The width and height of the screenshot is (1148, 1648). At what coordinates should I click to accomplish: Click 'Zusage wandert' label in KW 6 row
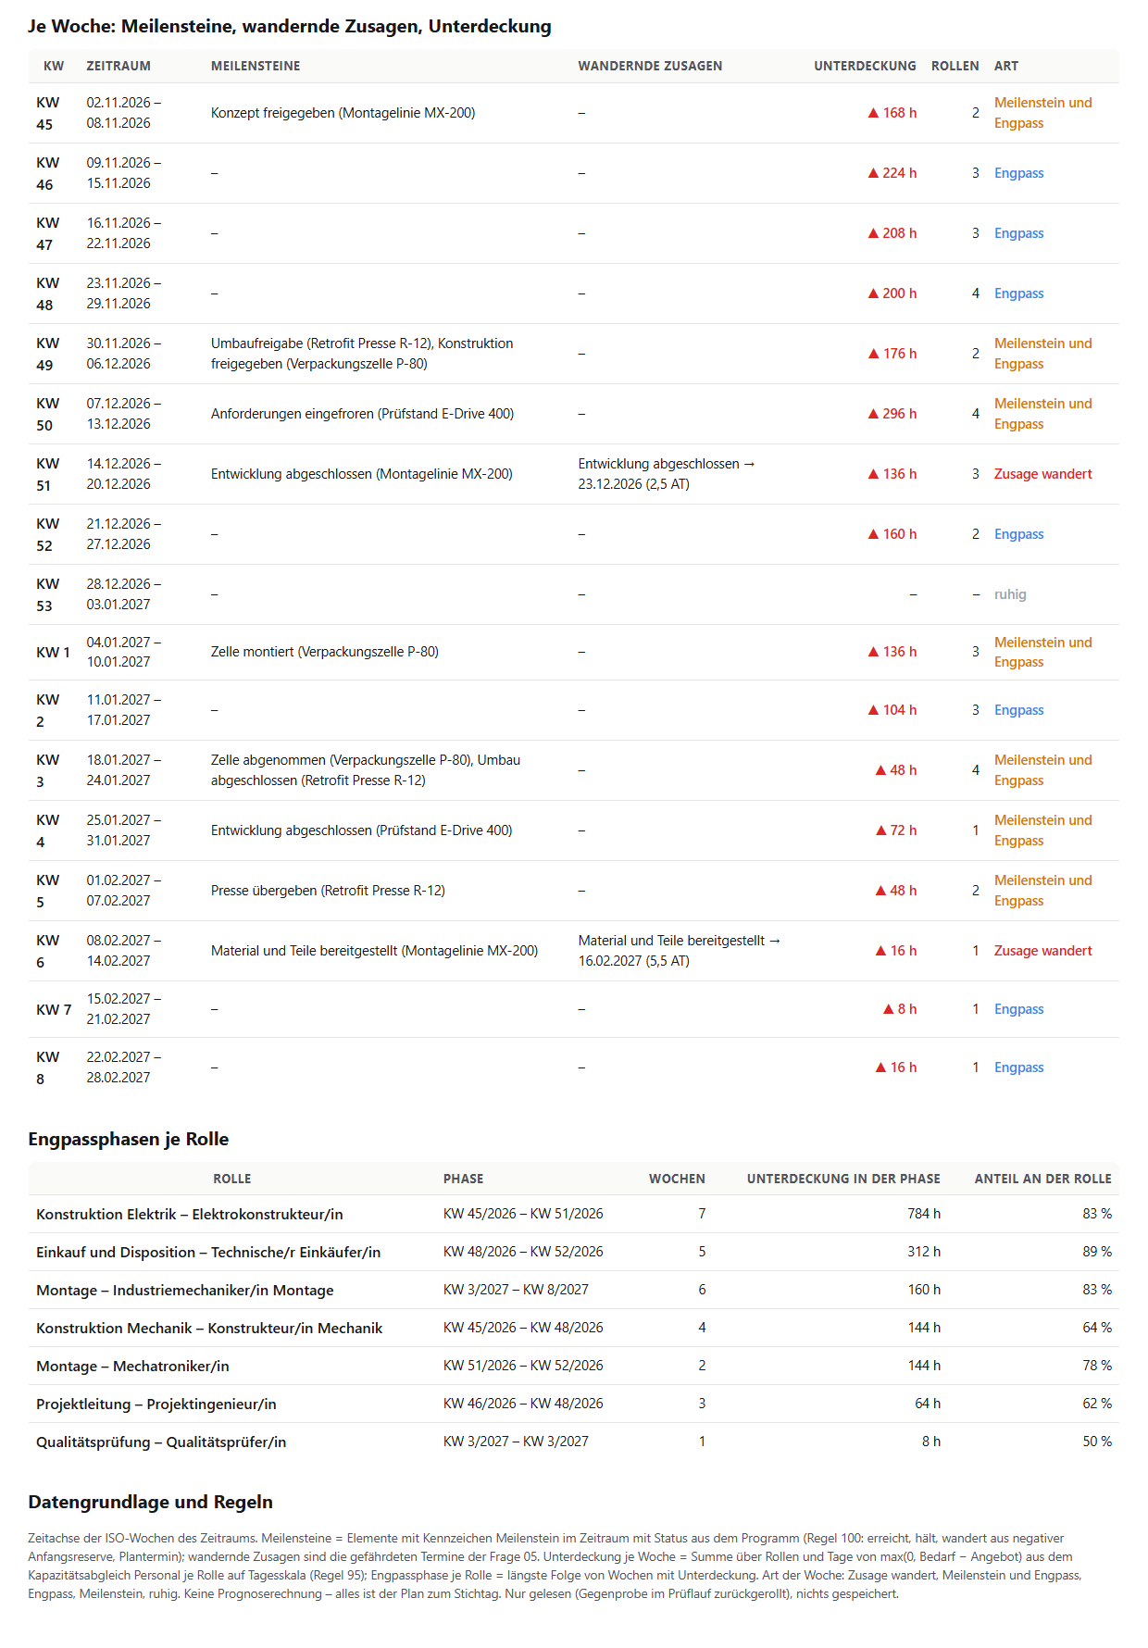coord(1042,951)
